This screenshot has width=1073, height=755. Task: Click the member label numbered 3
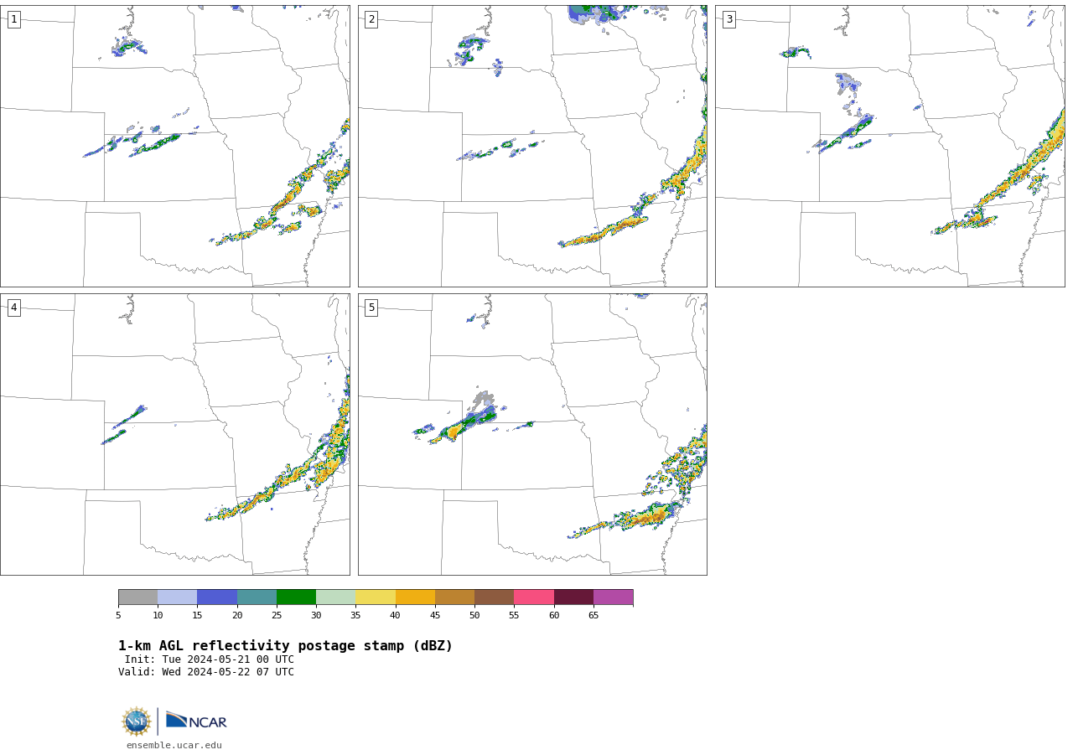pyautogui.click(x=729, y=19)
